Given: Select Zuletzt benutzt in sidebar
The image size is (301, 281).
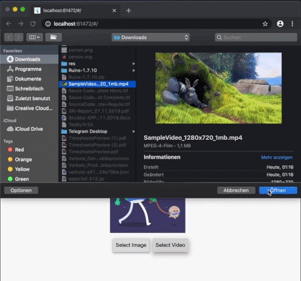Looking at the screenshot, I should coord(29,98).
